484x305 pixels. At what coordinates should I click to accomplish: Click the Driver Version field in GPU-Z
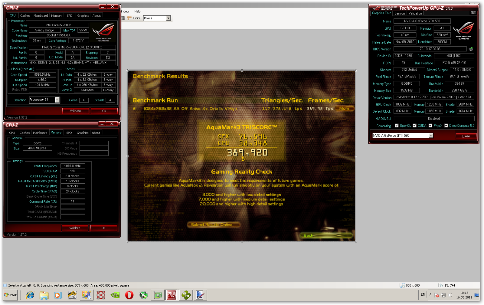click(x=434, y=97)
